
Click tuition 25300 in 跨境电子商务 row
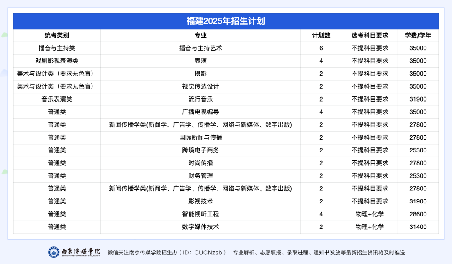click(x=418, y=150)
